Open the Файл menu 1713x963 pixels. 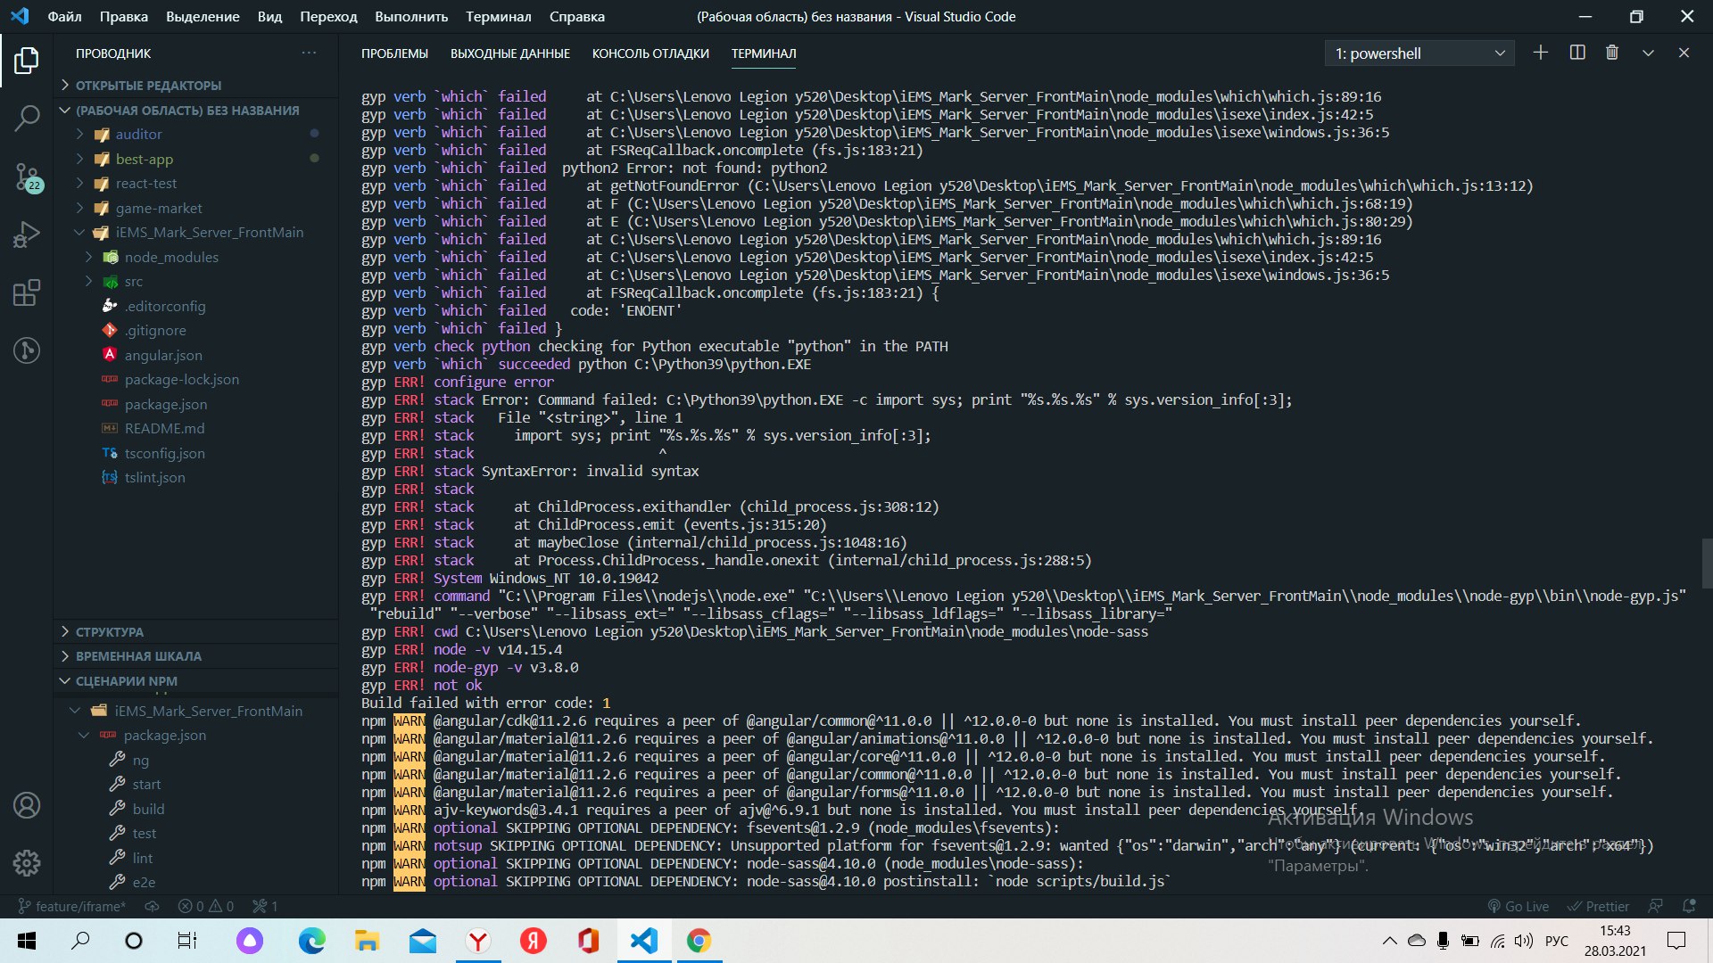tap(64, 16)
